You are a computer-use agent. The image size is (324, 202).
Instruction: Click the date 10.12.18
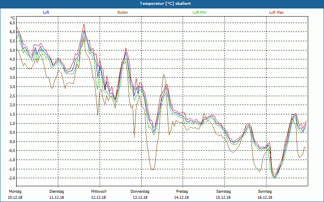[x=15, y=198]
